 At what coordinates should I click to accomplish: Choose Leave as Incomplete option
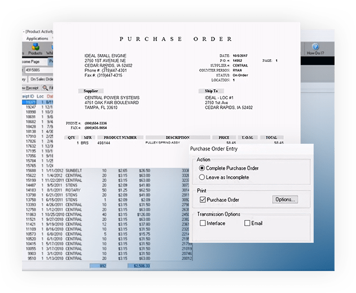click(201, 177)
